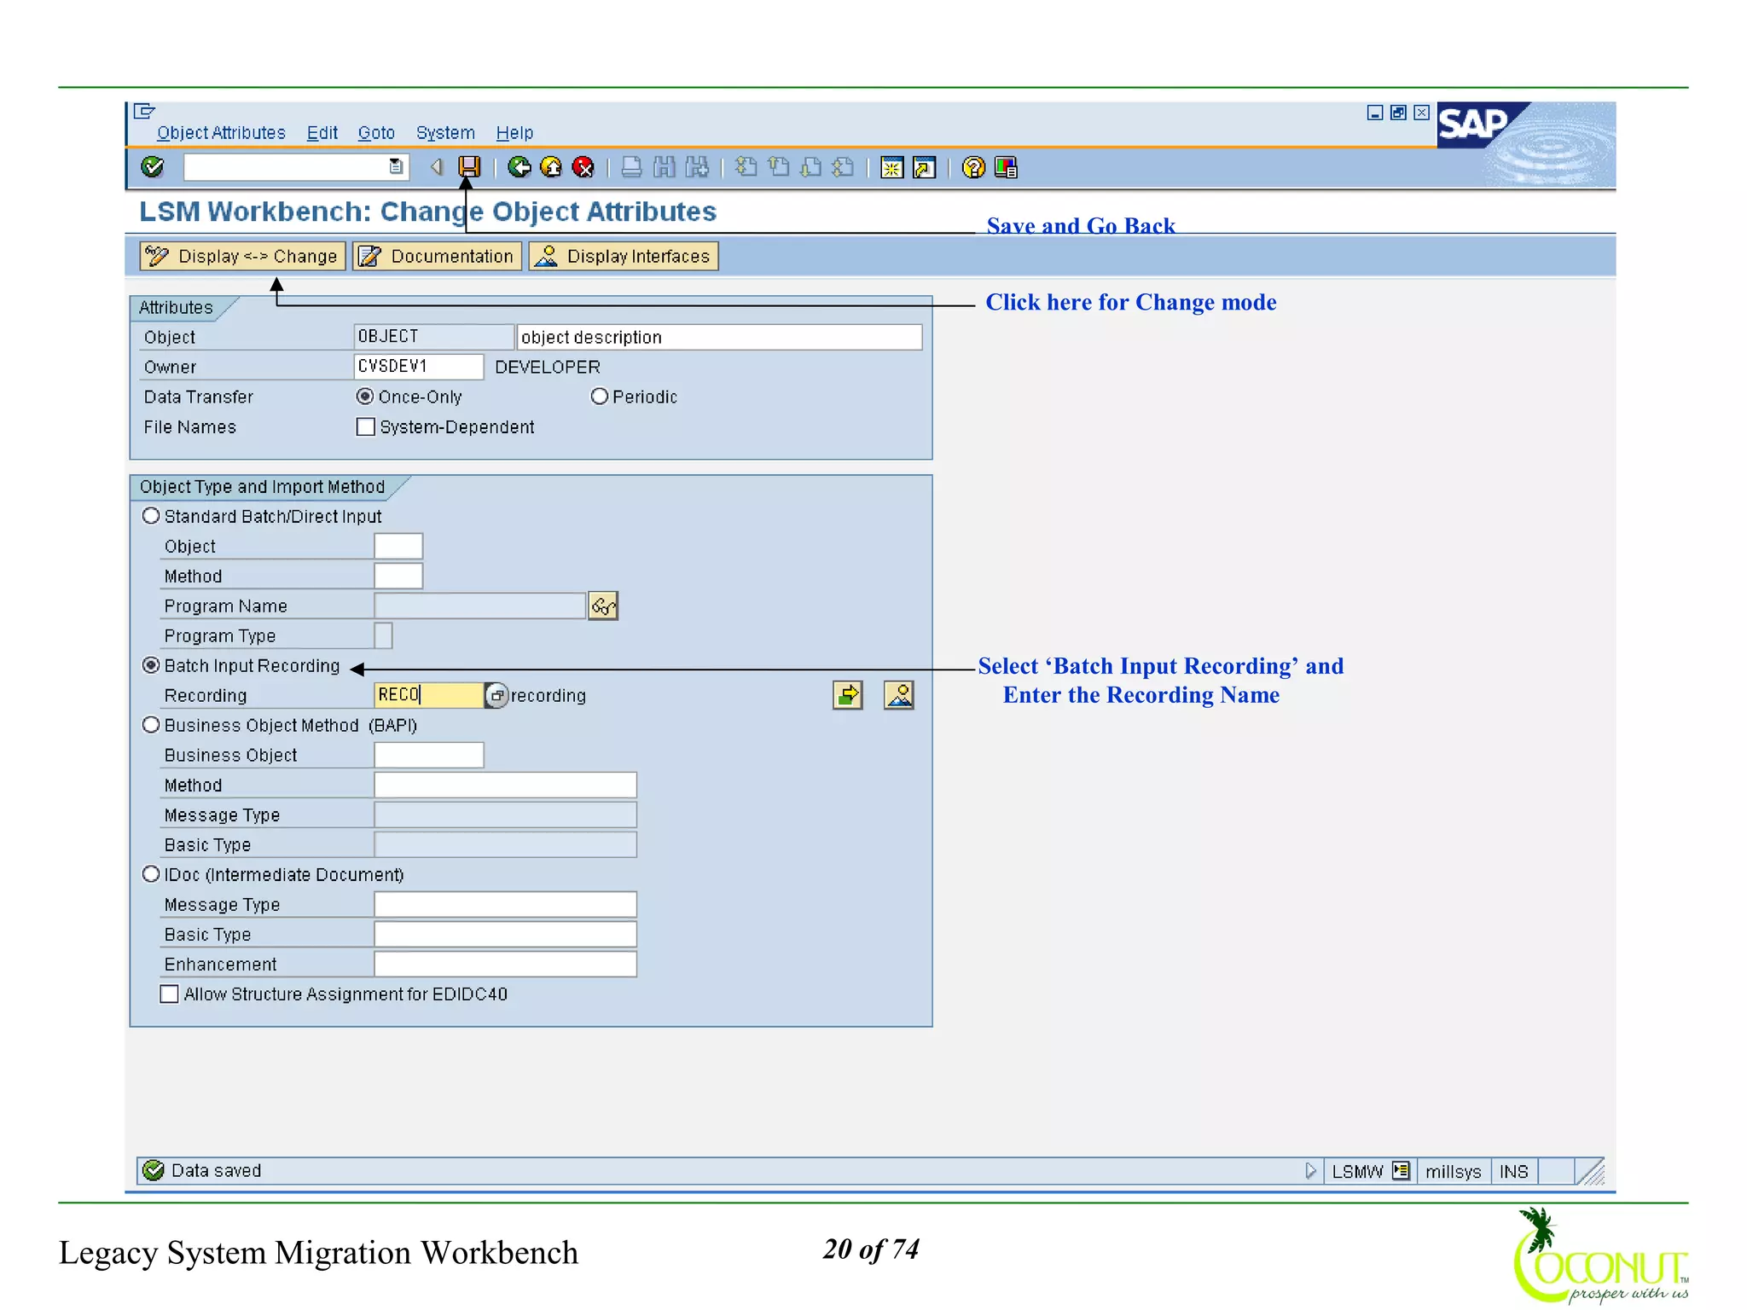Click the window control menu icon top-left
This screenshot has height=1310, width=1747.
(x=145, y=111)
